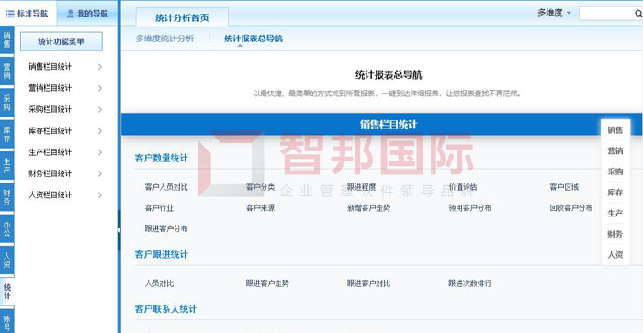Jump to 营销 in floating anchor menu
Viewport: 643px width, 333px height.
pyautogui.click(x=615, y=150)
